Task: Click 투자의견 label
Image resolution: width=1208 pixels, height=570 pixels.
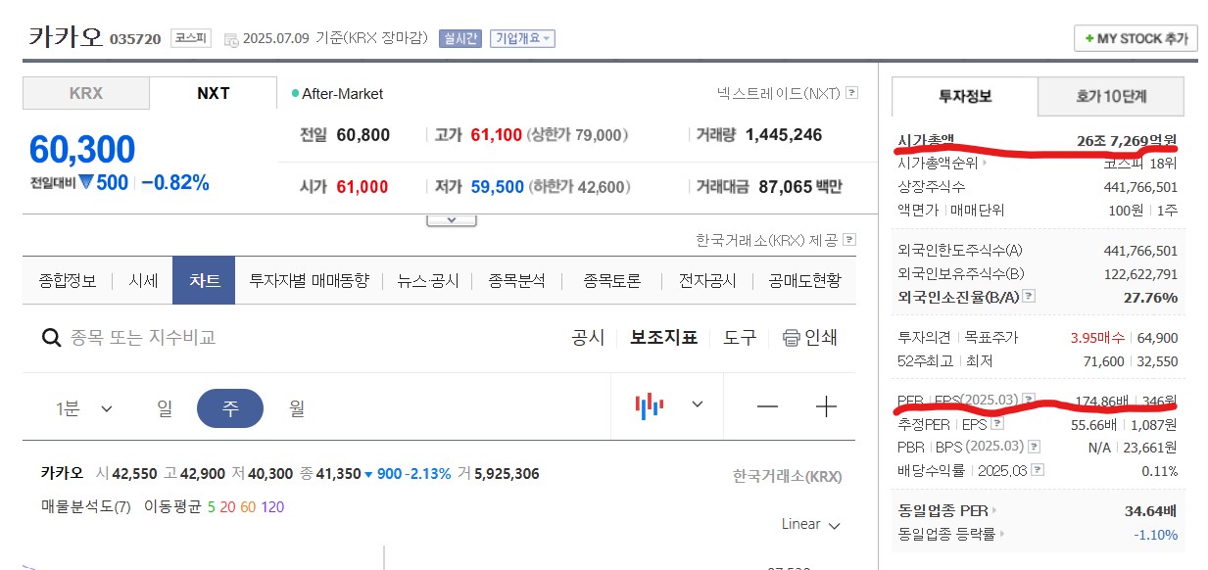Action: point(924,338)
